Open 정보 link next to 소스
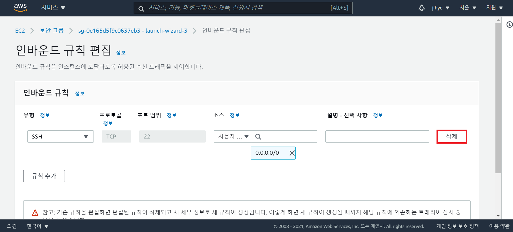Screen dimensions: 513x232 [235, 115]
